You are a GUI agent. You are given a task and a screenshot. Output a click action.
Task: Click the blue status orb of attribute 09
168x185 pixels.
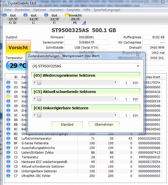[8, 106]
